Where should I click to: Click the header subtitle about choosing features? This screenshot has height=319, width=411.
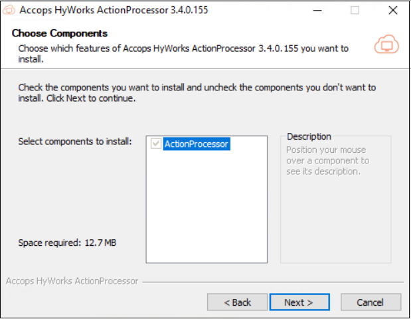coord(183,53)
